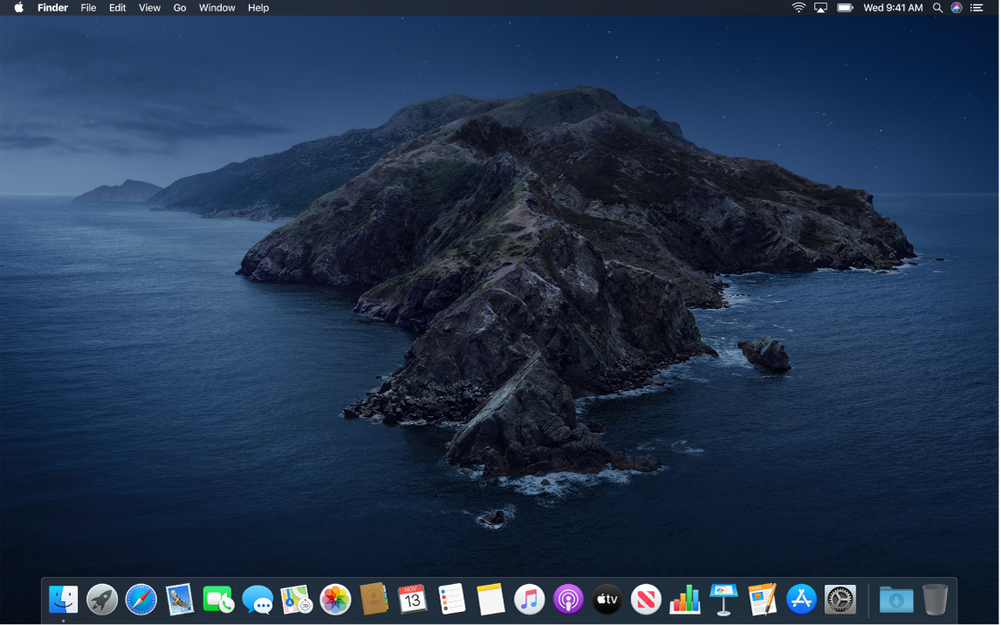Open Podcasts from the Dock
This screenshot has width=1001, height=625.
tap(568, 600)
